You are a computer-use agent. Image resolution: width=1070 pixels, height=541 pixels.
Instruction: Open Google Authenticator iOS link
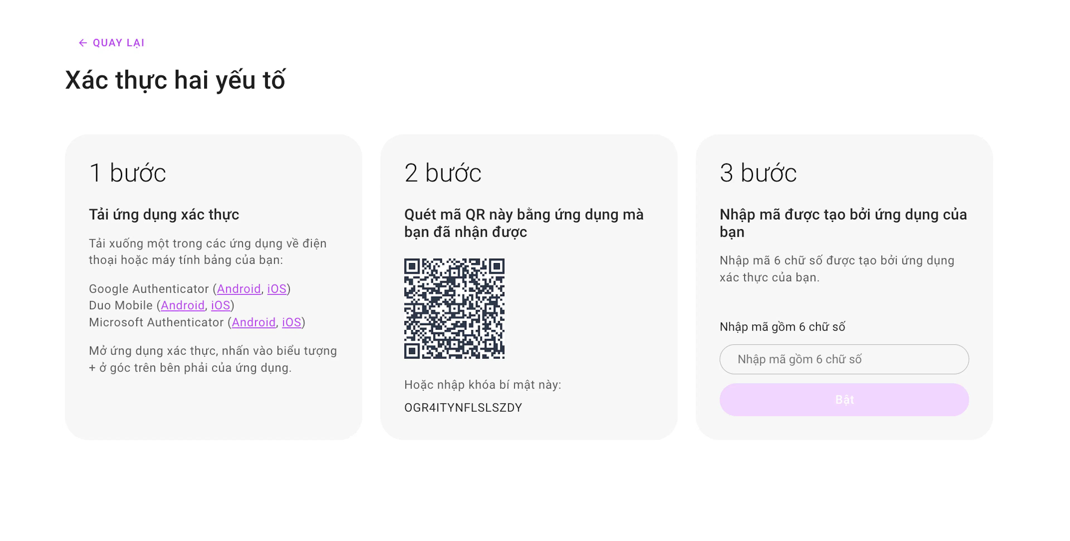click(x=277, y=289)
